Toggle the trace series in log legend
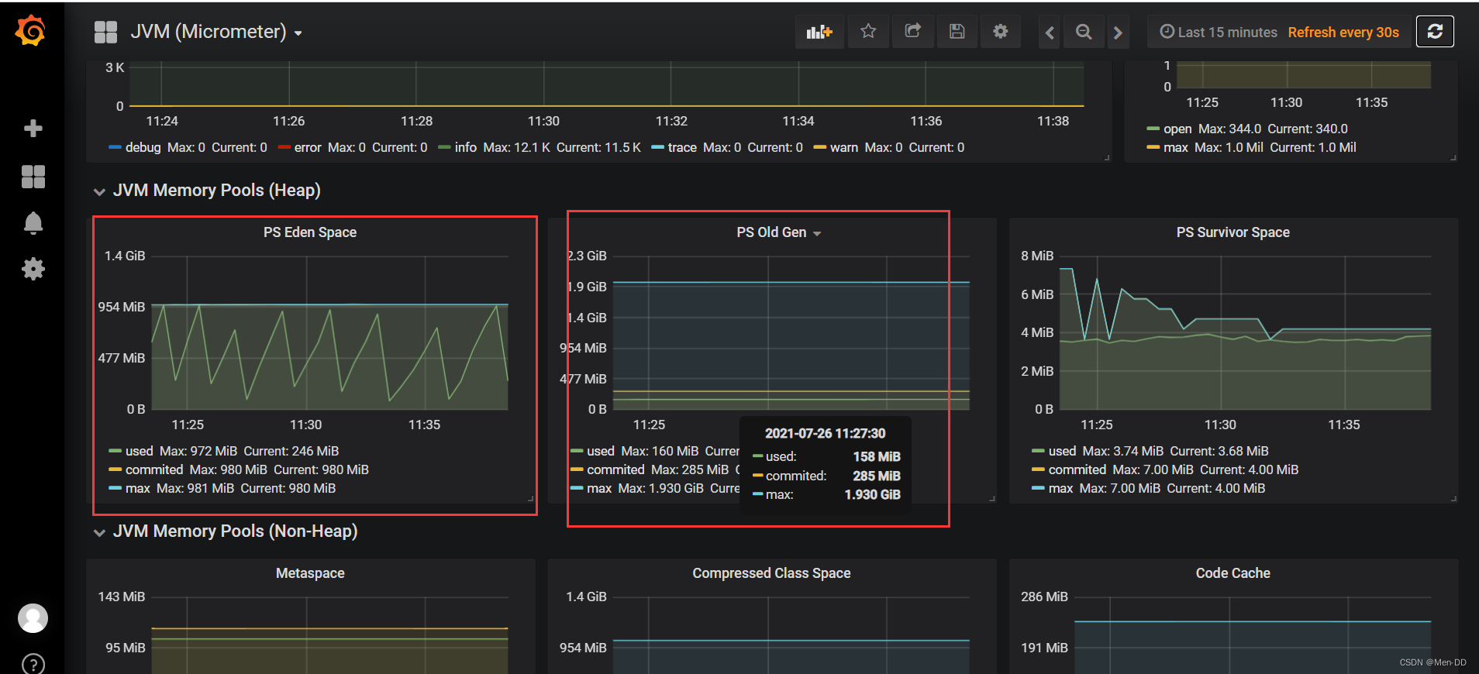Screen dimensions: 1479x674 682,147
